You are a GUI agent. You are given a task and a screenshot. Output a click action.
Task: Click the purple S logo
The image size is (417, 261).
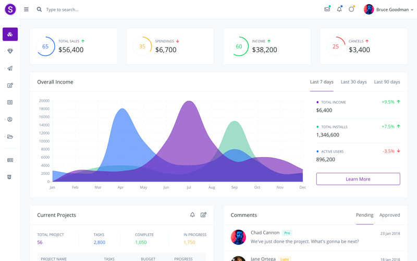[x=10, y=9]
